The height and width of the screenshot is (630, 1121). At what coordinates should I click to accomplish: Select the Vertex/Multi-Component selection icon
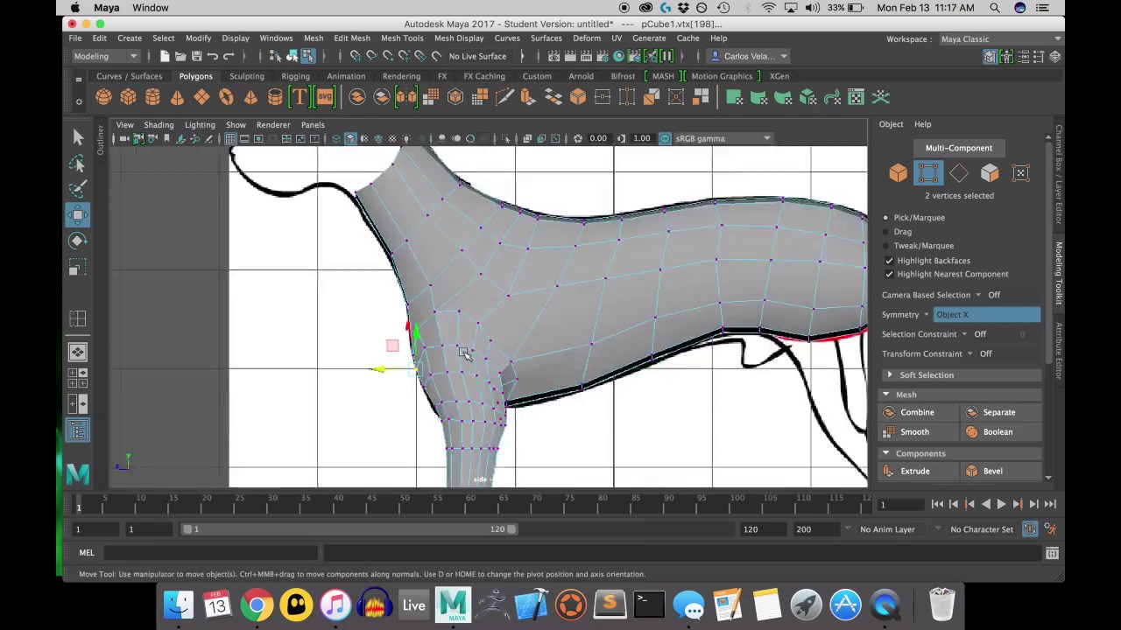point(928,173)
